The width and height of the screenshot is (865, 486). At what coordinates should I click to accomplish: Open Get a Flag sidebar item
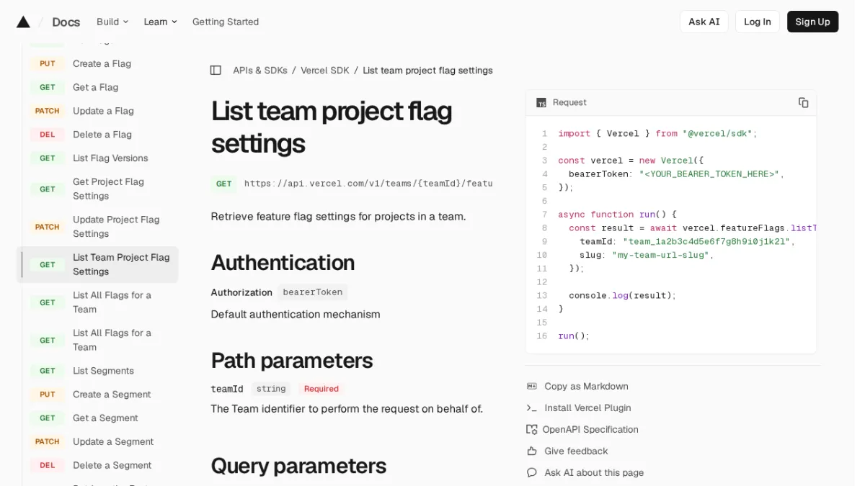click(x=97, y=87)
